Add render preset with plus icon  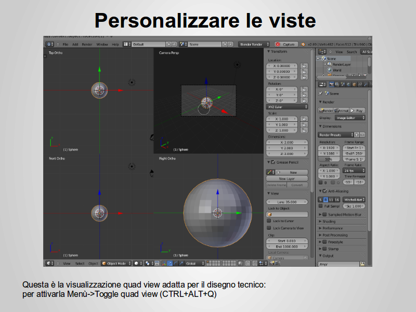tap(357, 135)
